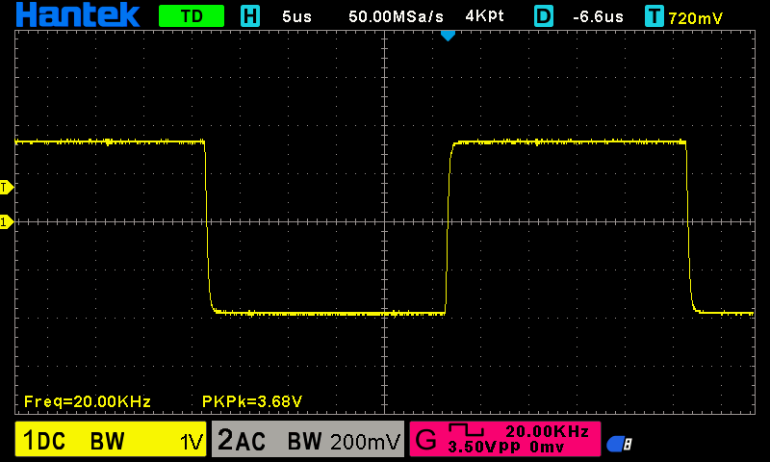The height and width of the screenshot is (462, 770).
Task: Click the Hantek brand logo
Action: (x=78, y=14)
